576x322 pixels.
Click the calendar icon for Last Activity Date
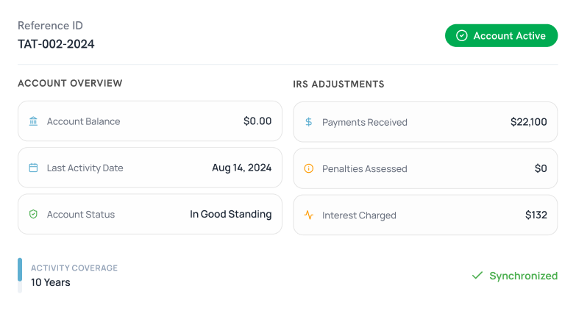33,168
